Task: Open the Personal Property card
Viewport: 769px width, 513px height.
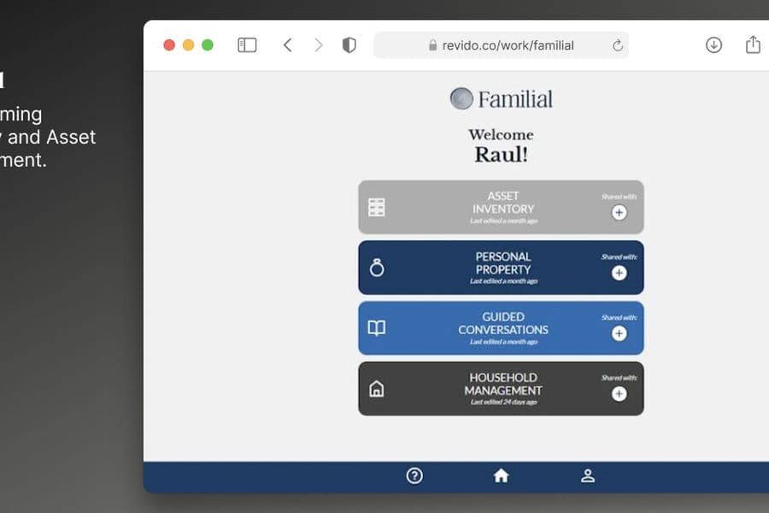Action: (x=501, y=268)
